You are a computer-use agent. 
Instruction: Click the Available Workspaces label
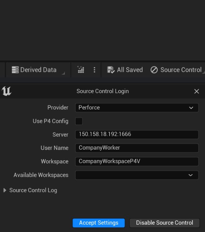tap(41, 175)
